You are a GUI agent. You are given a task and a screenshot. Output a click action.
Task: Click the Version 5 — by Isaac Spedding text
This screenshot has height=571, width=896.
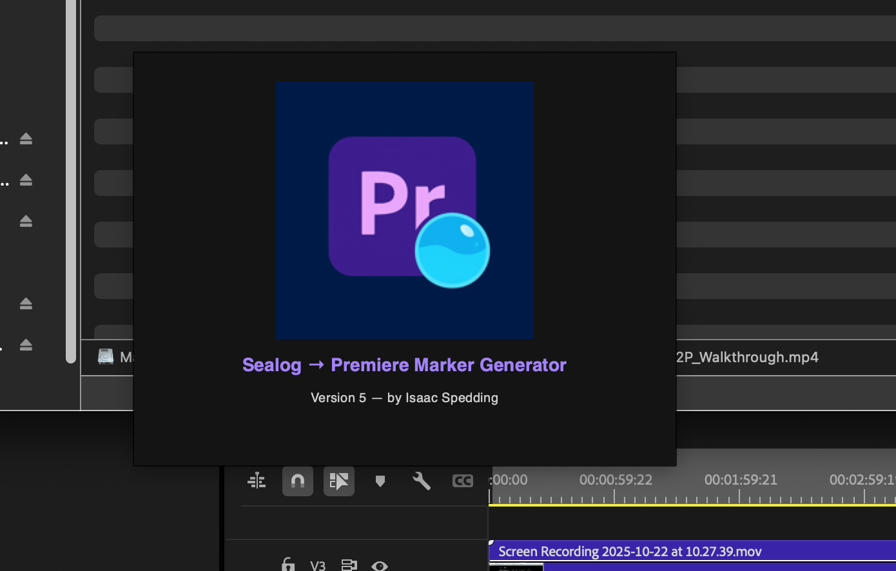coord(404,398)
